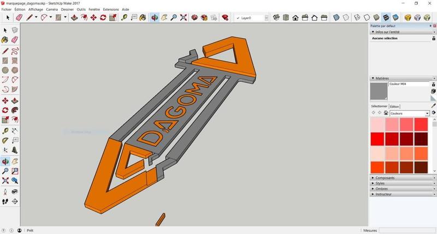This screenshot has height=234, width=437.
Task: Select the Eraser tool in top toolbar
Action: point(19,17)
